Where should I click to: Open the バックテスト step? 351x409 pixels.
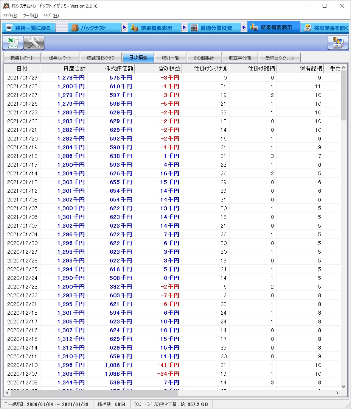pyautogui.click(x=94, y=28)
